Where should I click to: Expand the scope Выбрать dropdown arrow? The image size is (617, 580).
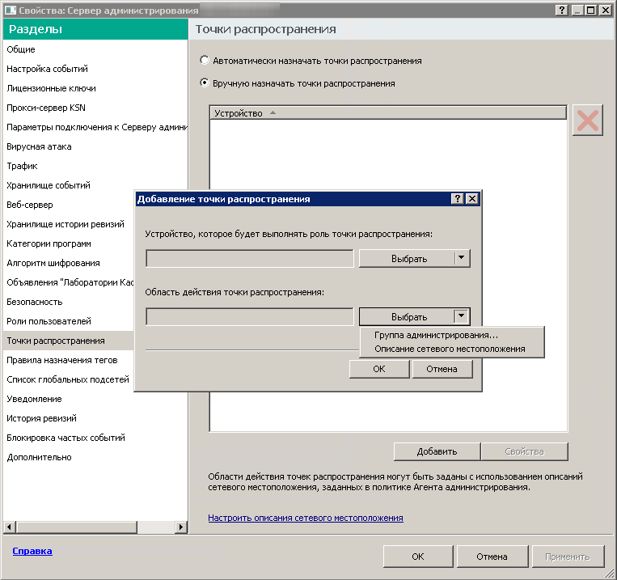click(x=461, y=316)
